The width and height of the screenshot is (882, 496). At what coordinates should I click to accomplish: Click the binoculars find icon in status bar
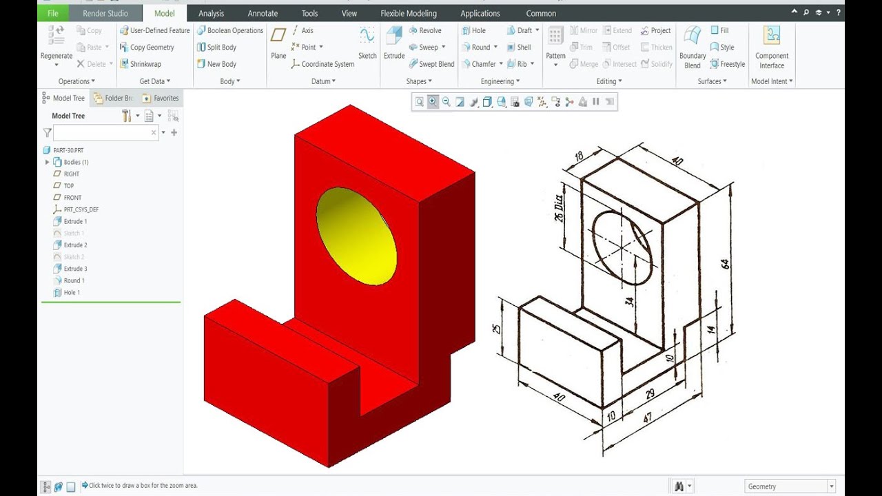(679, 486)
